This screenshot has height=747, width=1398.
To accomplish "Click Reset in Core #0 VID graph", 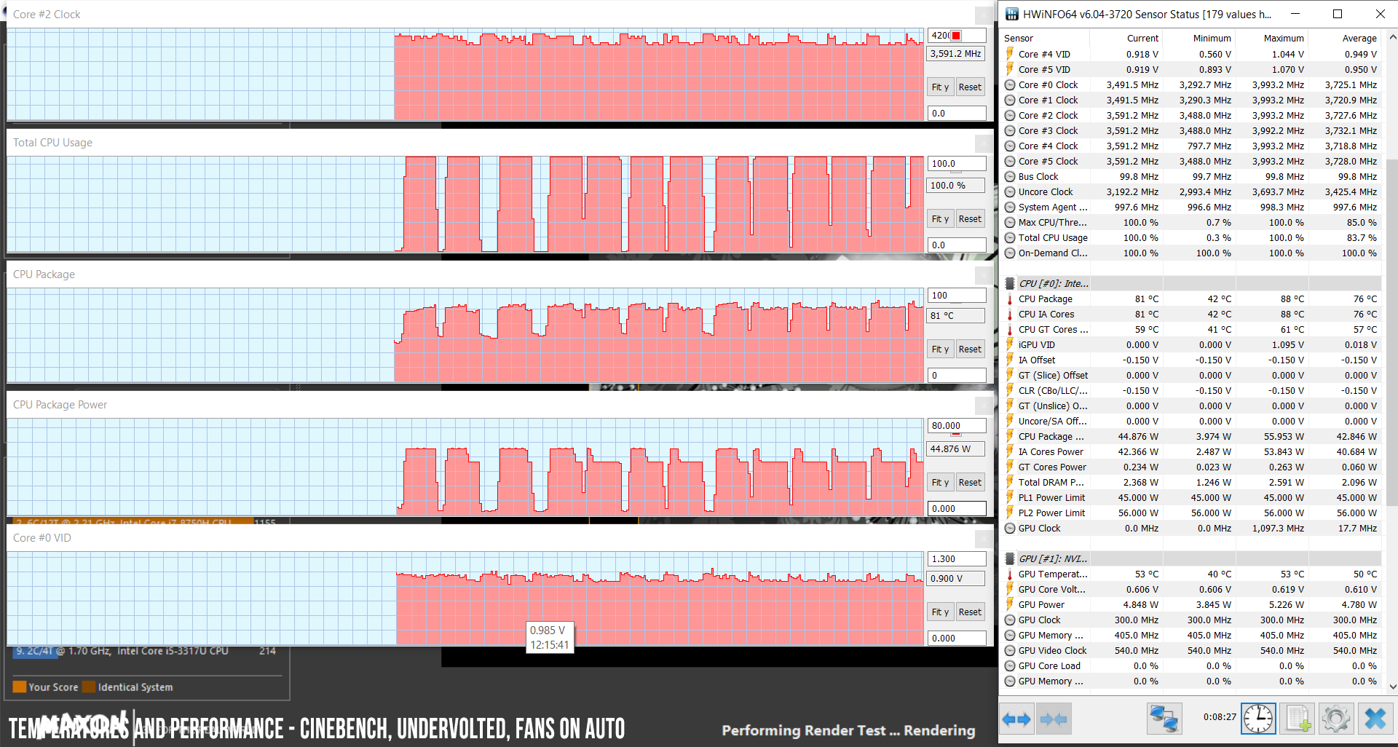I will pyautogui.click(x=970, y=612).
